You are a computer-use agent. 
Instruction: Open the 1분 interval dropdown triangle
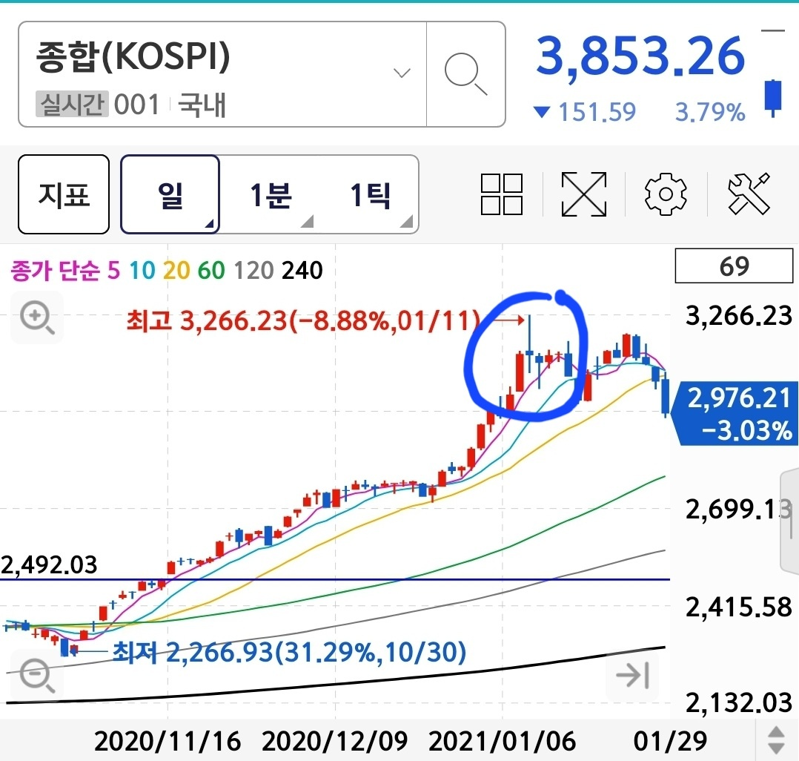coord(308,221)
